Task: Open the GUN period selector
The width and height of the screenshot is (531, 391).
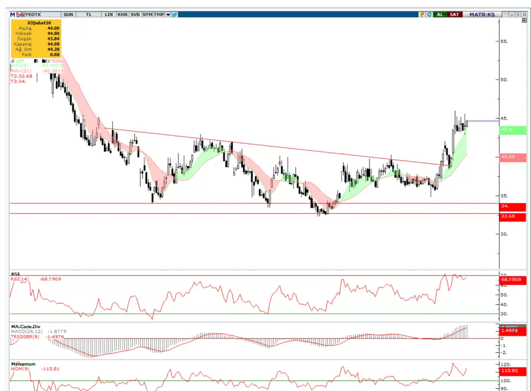Action: click(69, 14)
